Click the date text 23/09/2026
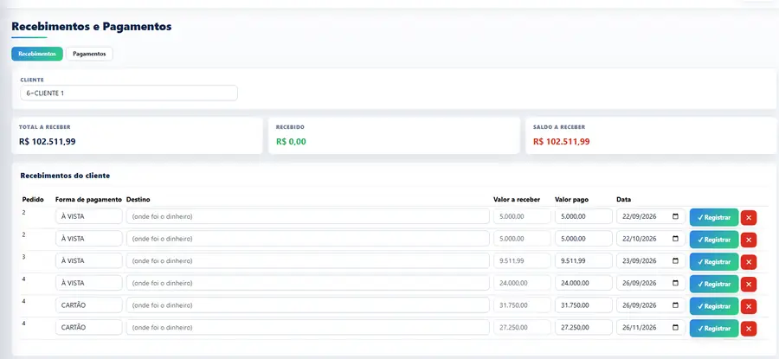Image resolution: width=779 pixels, height=359 pixels. 640,260
